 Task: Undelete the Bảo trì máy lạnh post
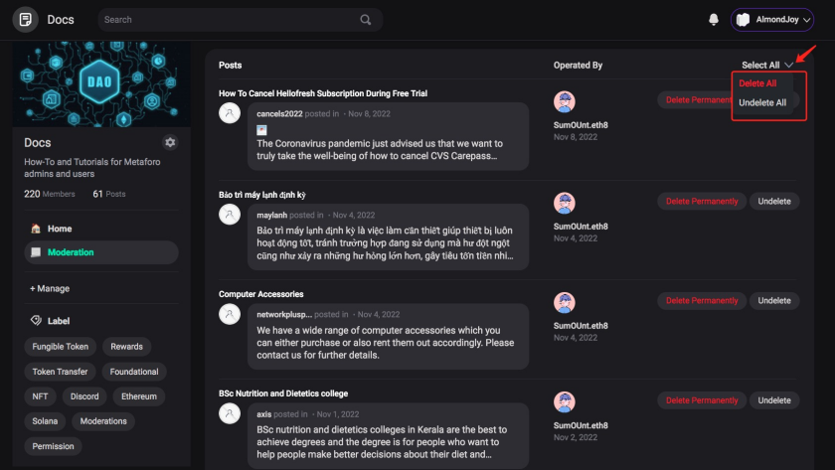pos(774,202)
